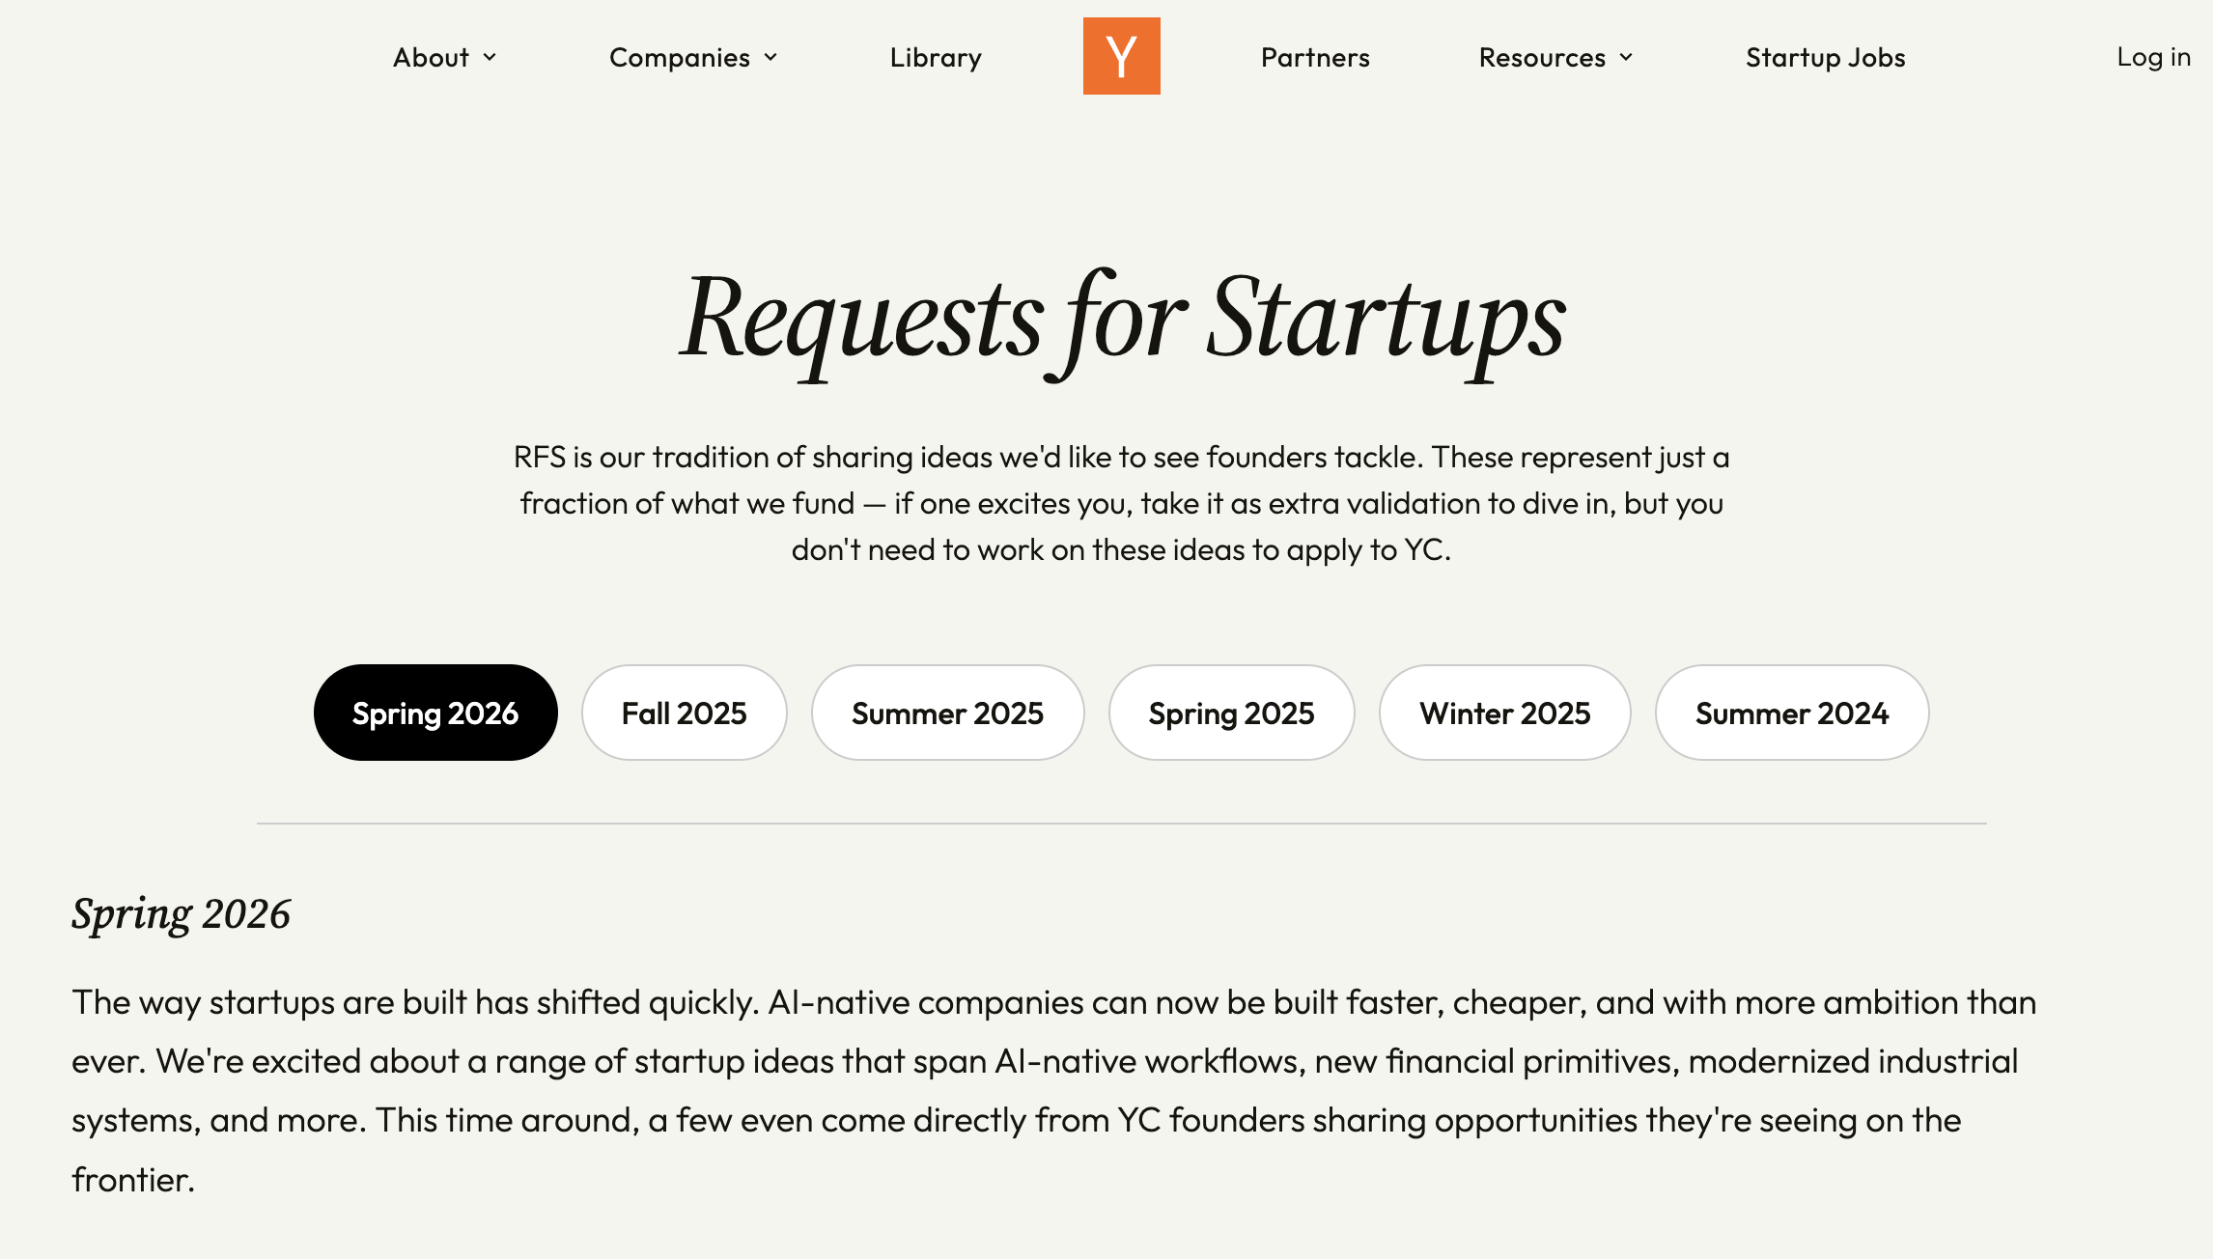Open the Partners page
Viewport: 2213px width, 1259px height.
(x=1315, y=58)
